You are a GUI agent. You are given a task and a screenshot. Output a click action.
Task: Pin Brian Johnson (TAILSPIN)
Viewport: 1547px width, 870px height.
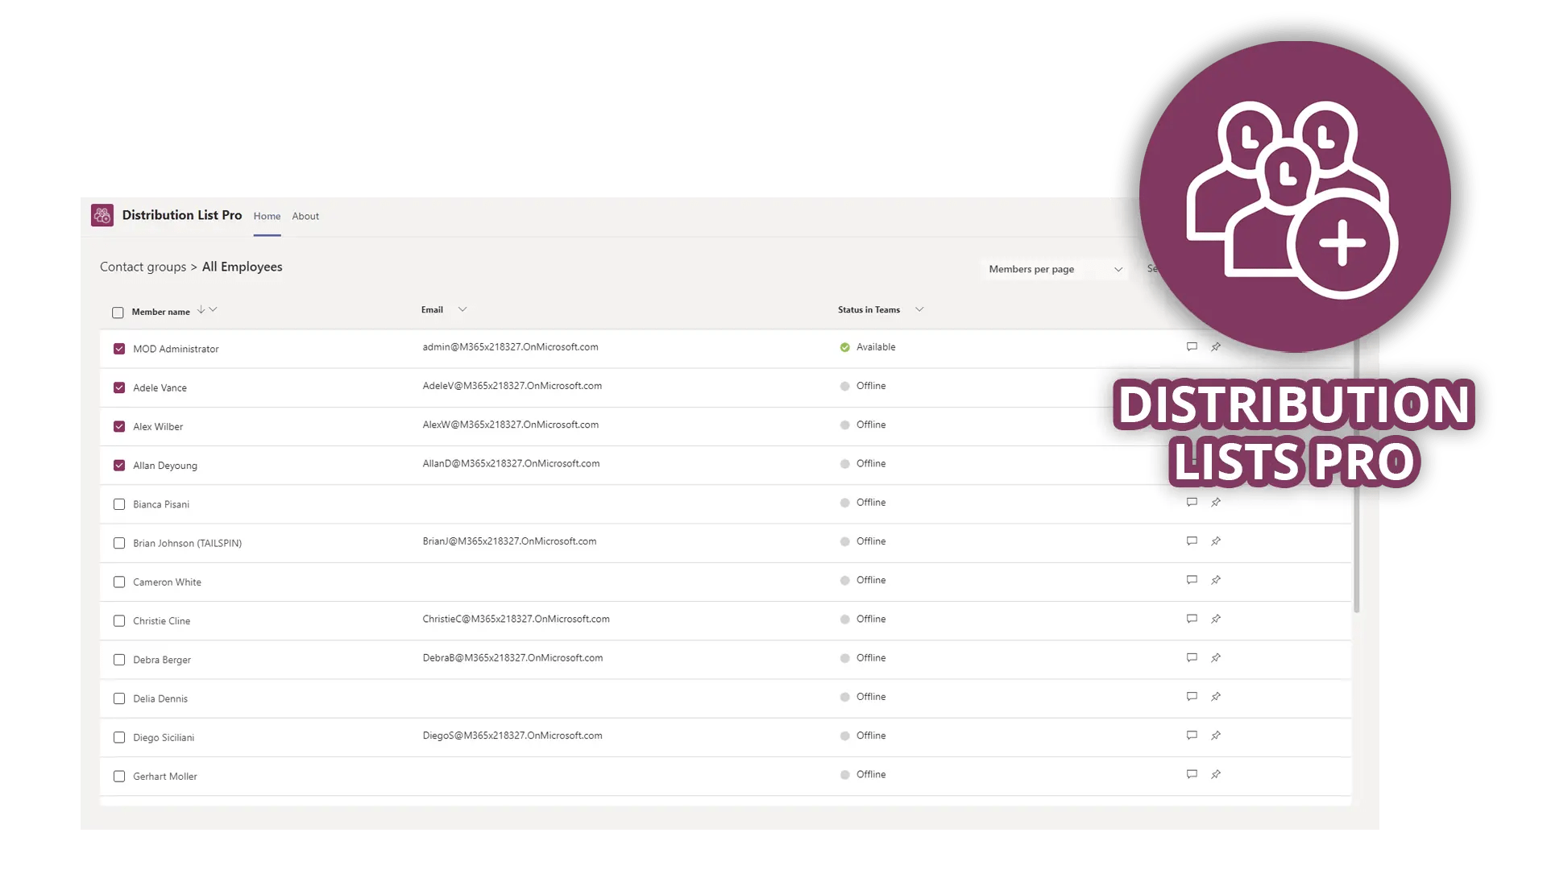click(x=1217, y=541)
